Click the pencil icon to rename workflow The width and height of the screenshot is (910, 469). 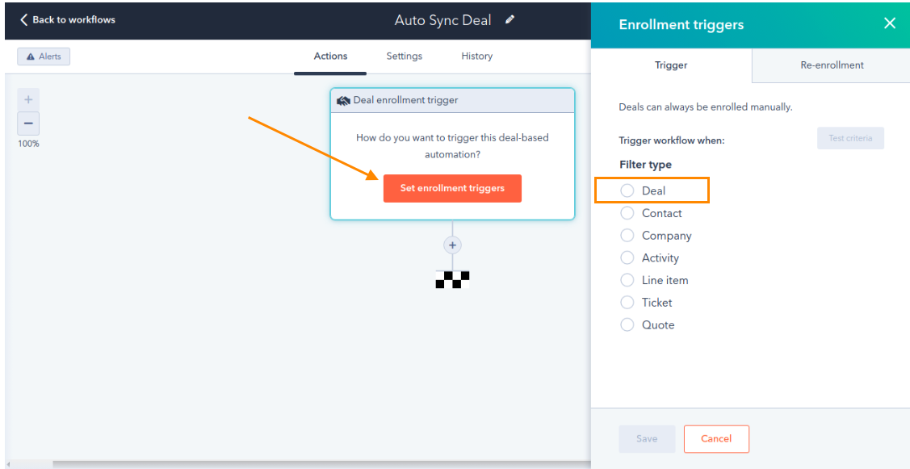[510, 19]
